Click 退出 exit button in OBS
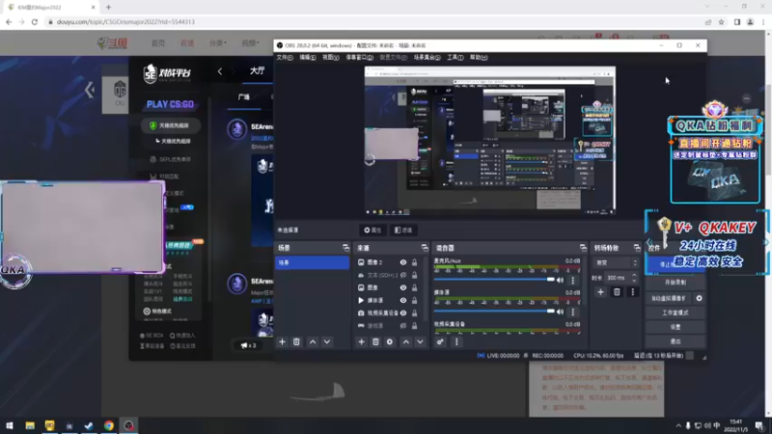This screenshot has height=434, width=772. 675,341
